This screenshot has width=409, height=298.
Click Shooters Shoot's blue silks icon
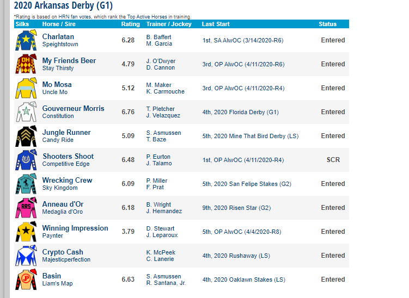pyautogui.click(x=26, y=160)
